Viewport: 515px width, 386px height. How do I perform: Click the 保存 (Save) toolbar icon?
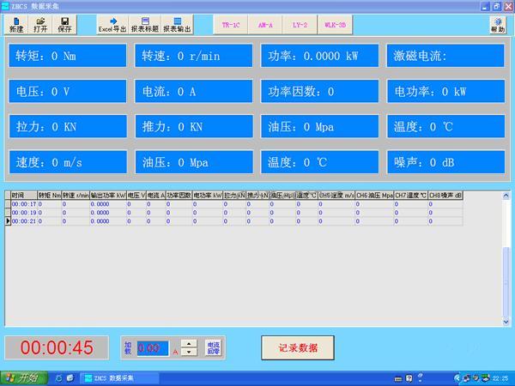(x=64, y=24)
